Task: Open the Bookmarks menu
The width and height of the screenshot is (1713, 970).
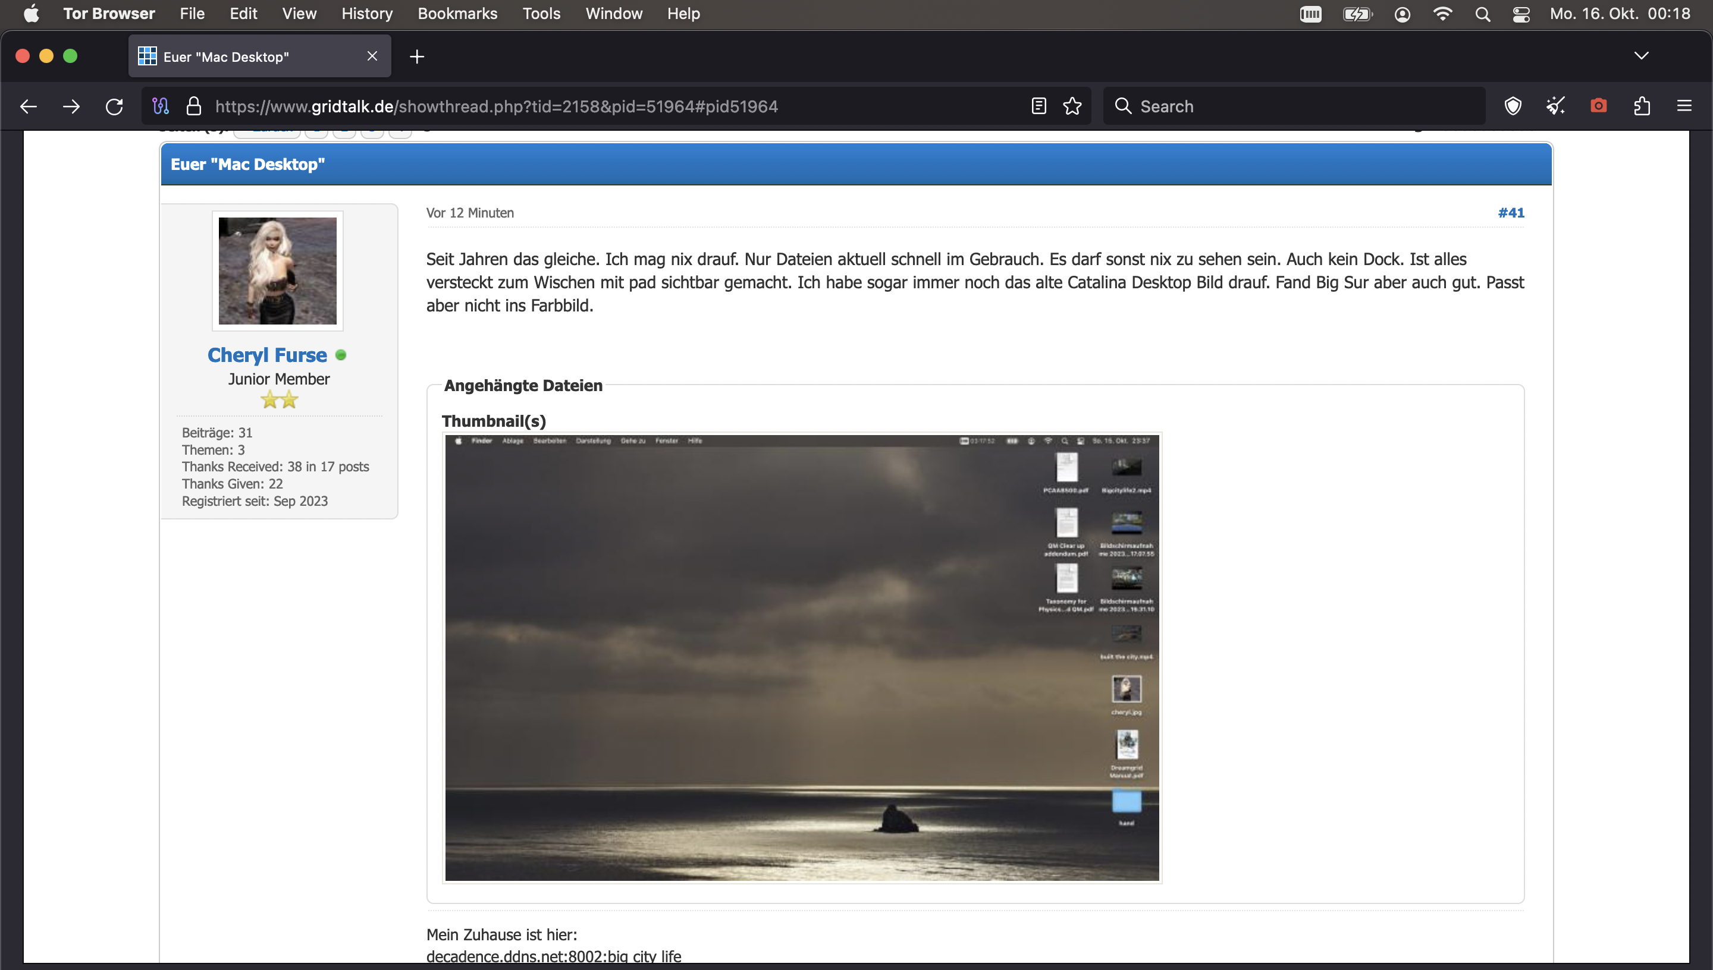Action: (457, 14)
